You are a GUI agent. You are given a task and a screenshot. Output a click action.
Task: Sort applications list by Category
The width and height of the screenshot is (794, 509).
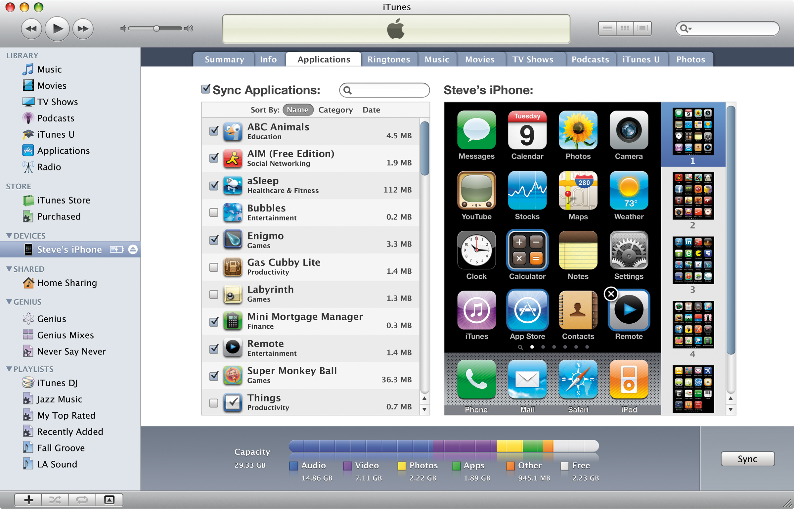[x=334, y=110]
